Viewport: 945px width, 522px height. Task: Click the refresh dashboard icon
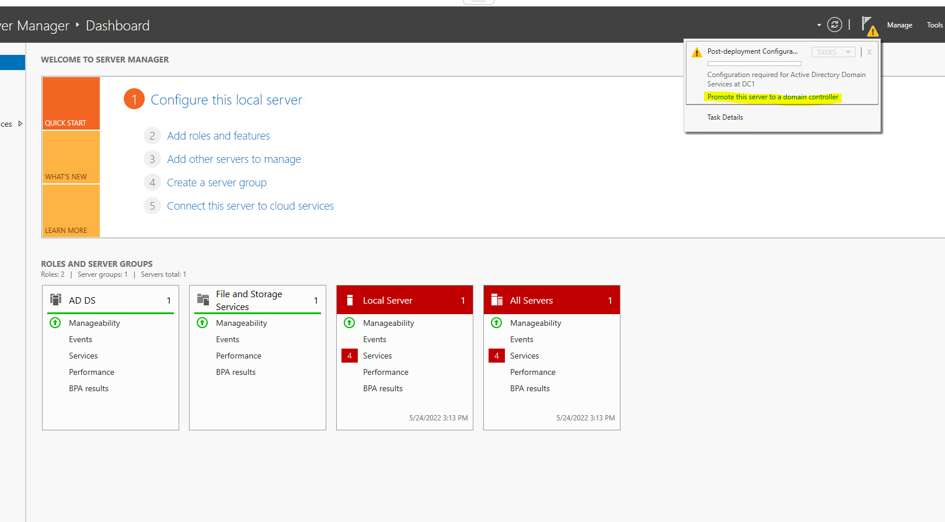coord(835,25)
